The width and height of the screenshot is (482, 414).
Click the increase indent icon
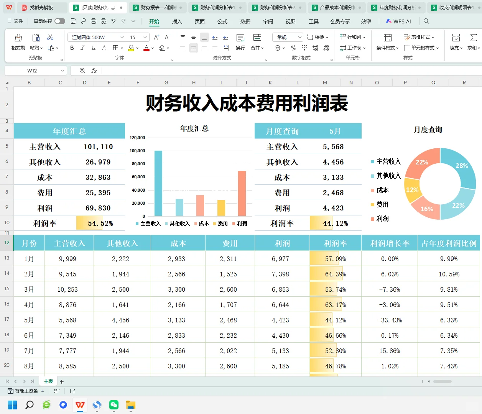coord(225,37)
